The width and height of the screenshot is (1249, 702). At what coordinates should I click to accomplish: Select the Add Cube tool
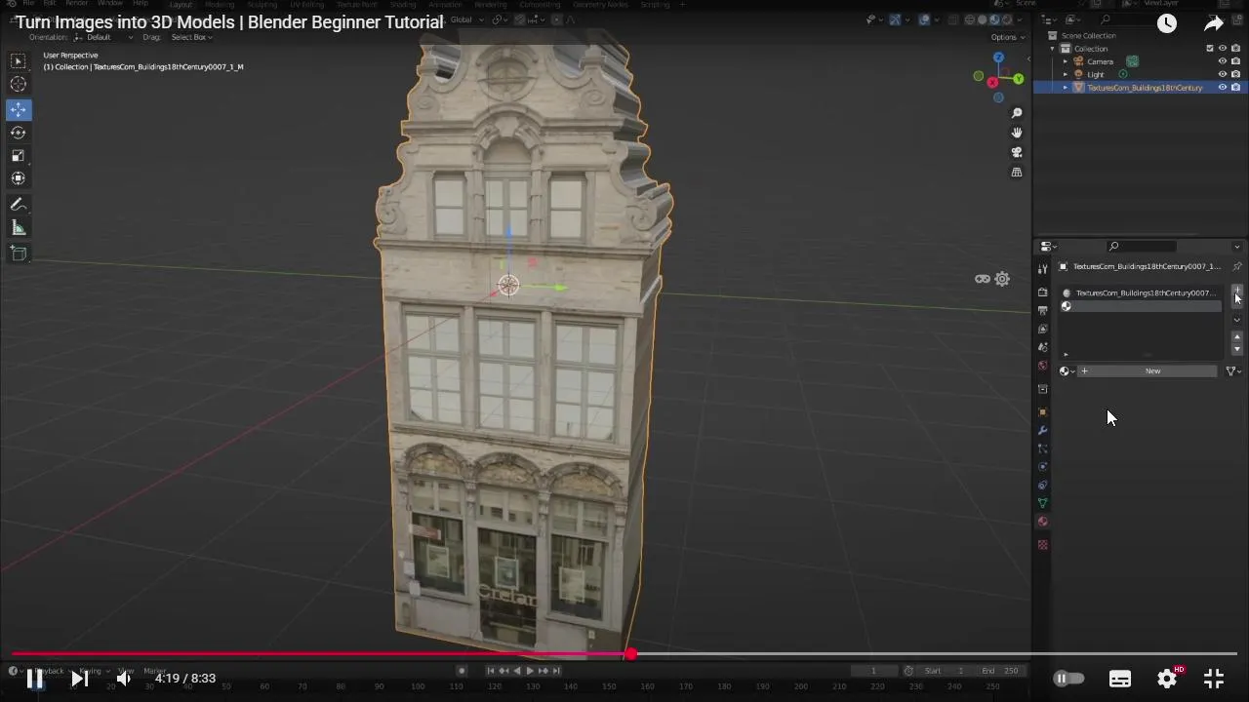(19, 253)
